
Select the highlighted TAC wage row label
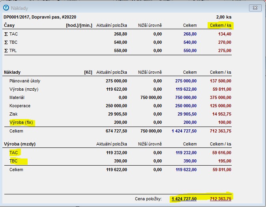[14, 153]
